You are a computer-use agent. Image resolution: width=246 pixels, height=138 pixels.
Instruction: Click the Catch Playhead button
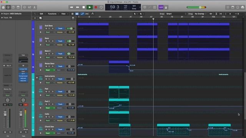point(93,14)
